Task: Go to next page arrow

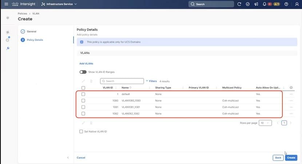Action: (291, 123)
